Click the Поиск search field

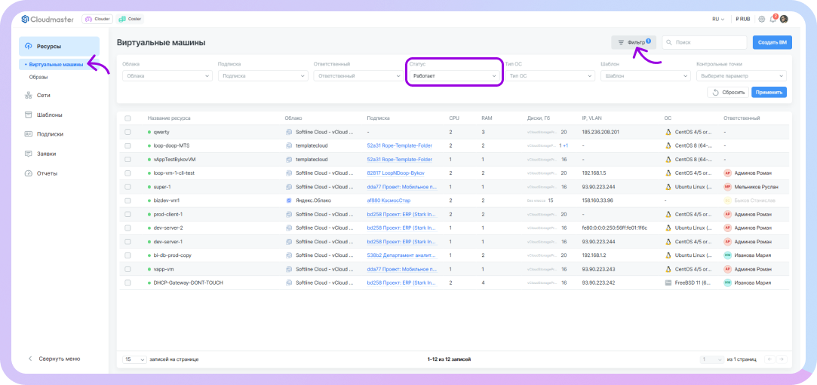(x=705, y=43)
